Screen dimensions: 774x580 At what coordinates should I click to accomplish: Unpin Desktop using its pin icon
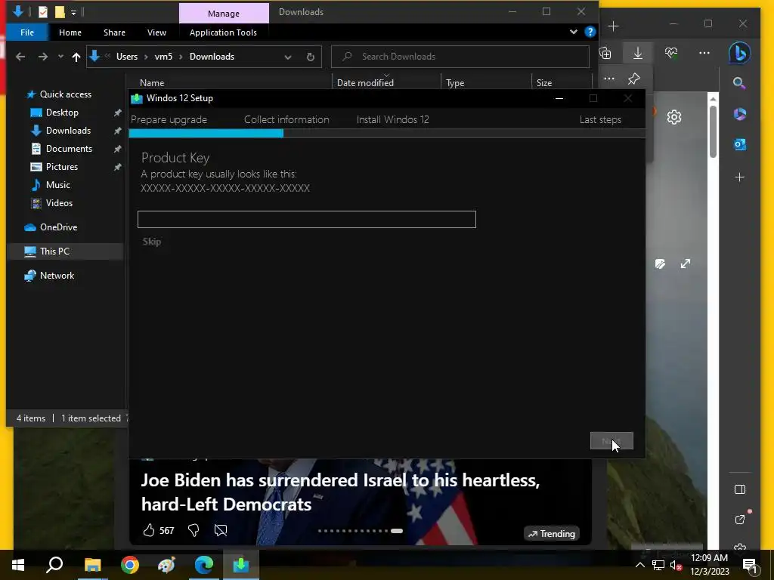(117, 113)
